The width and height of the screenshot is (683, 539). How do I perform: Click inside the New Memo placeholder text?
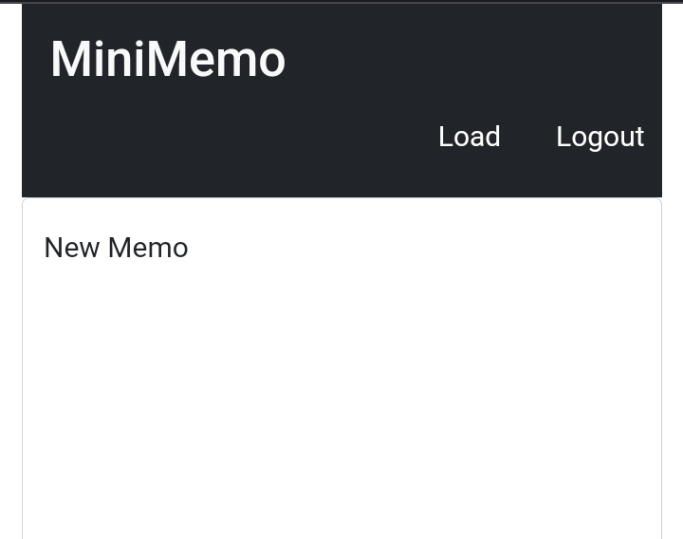[x=116, y=248]
